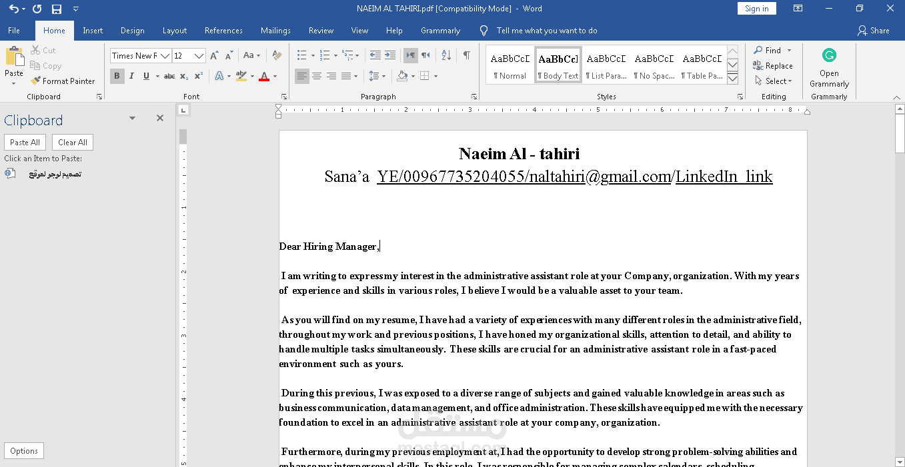
Task: Click the Sign in button
Action: 756,8
